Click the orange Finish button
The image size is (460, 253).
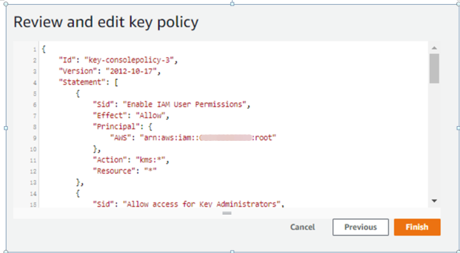click(417, 227)
